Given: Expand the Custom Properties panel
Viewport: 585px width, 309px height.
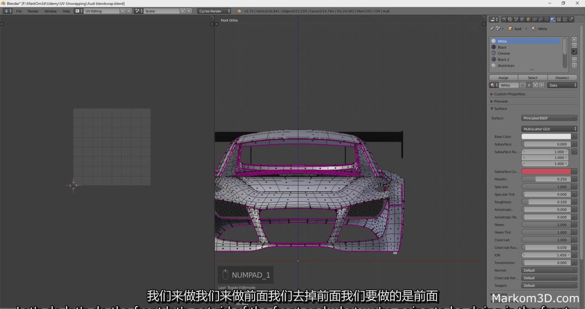Looking at the screenshot, I should coord(509,94).
